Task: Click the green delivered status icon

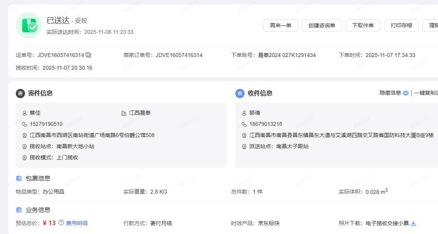Action: [x=29, y=25]
